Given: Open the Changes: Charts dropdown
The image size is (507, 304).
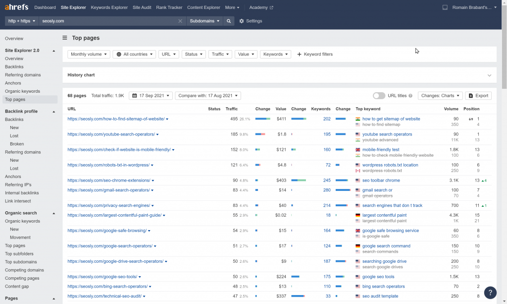Looking at the screenshot, I should [x=440, y=96].
